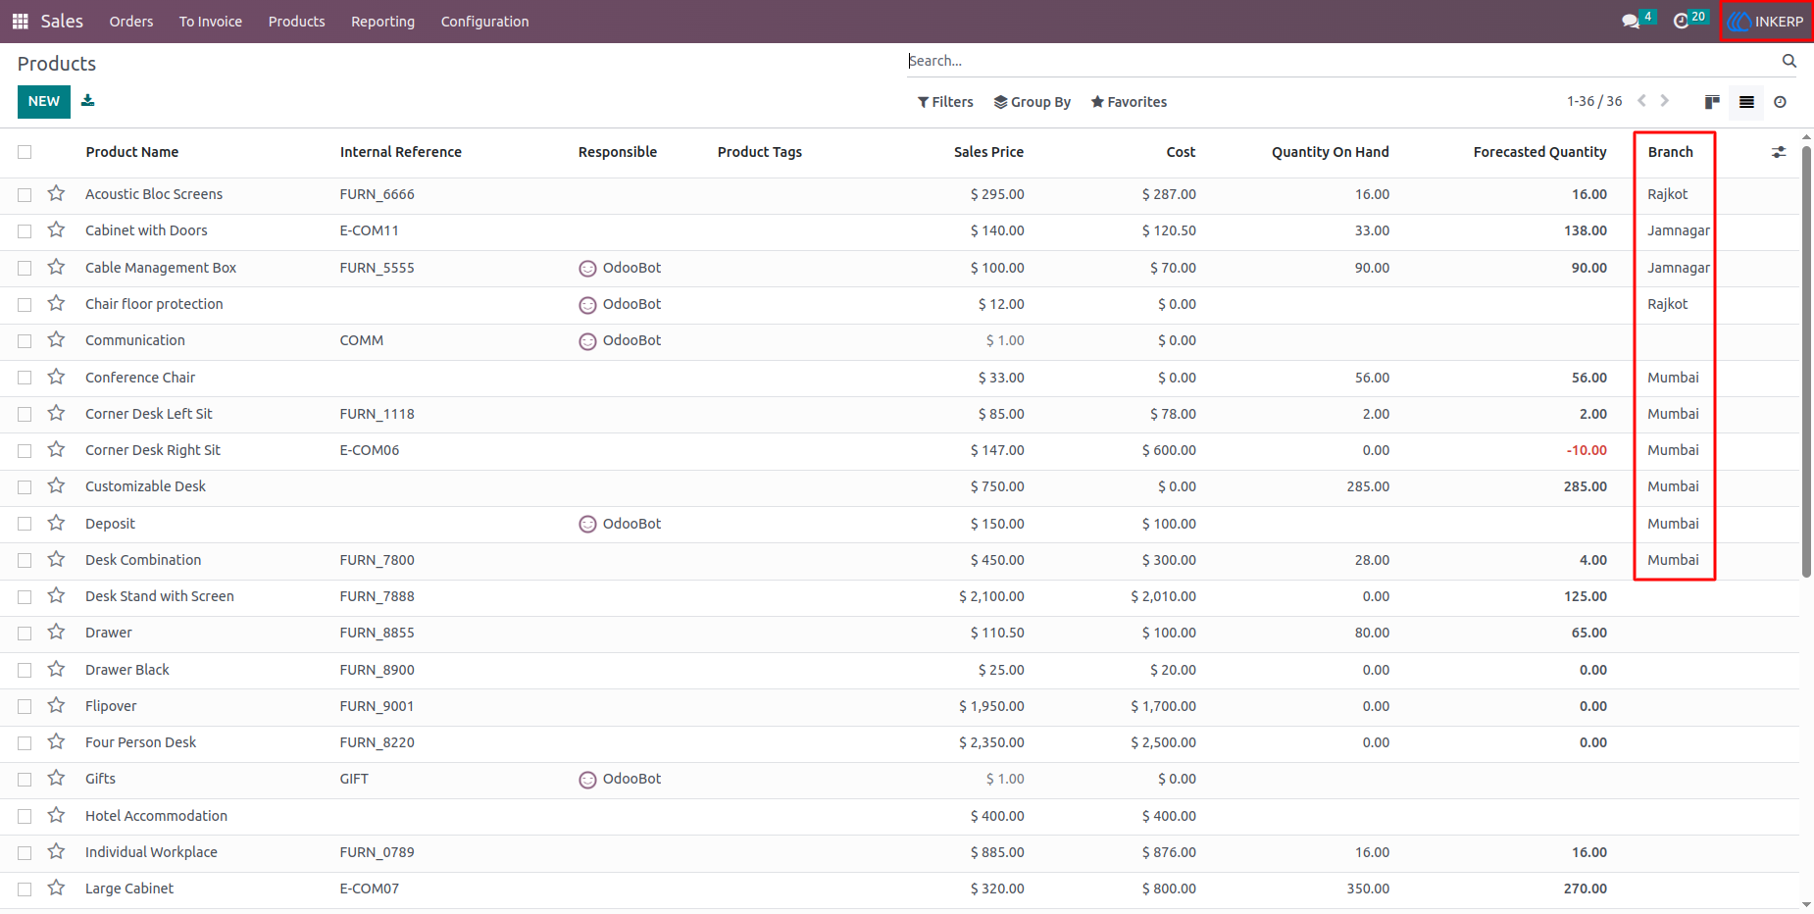Open the Desk Combination product record
The height and width of the screenshot is (914, 1814).
point(143,560)
